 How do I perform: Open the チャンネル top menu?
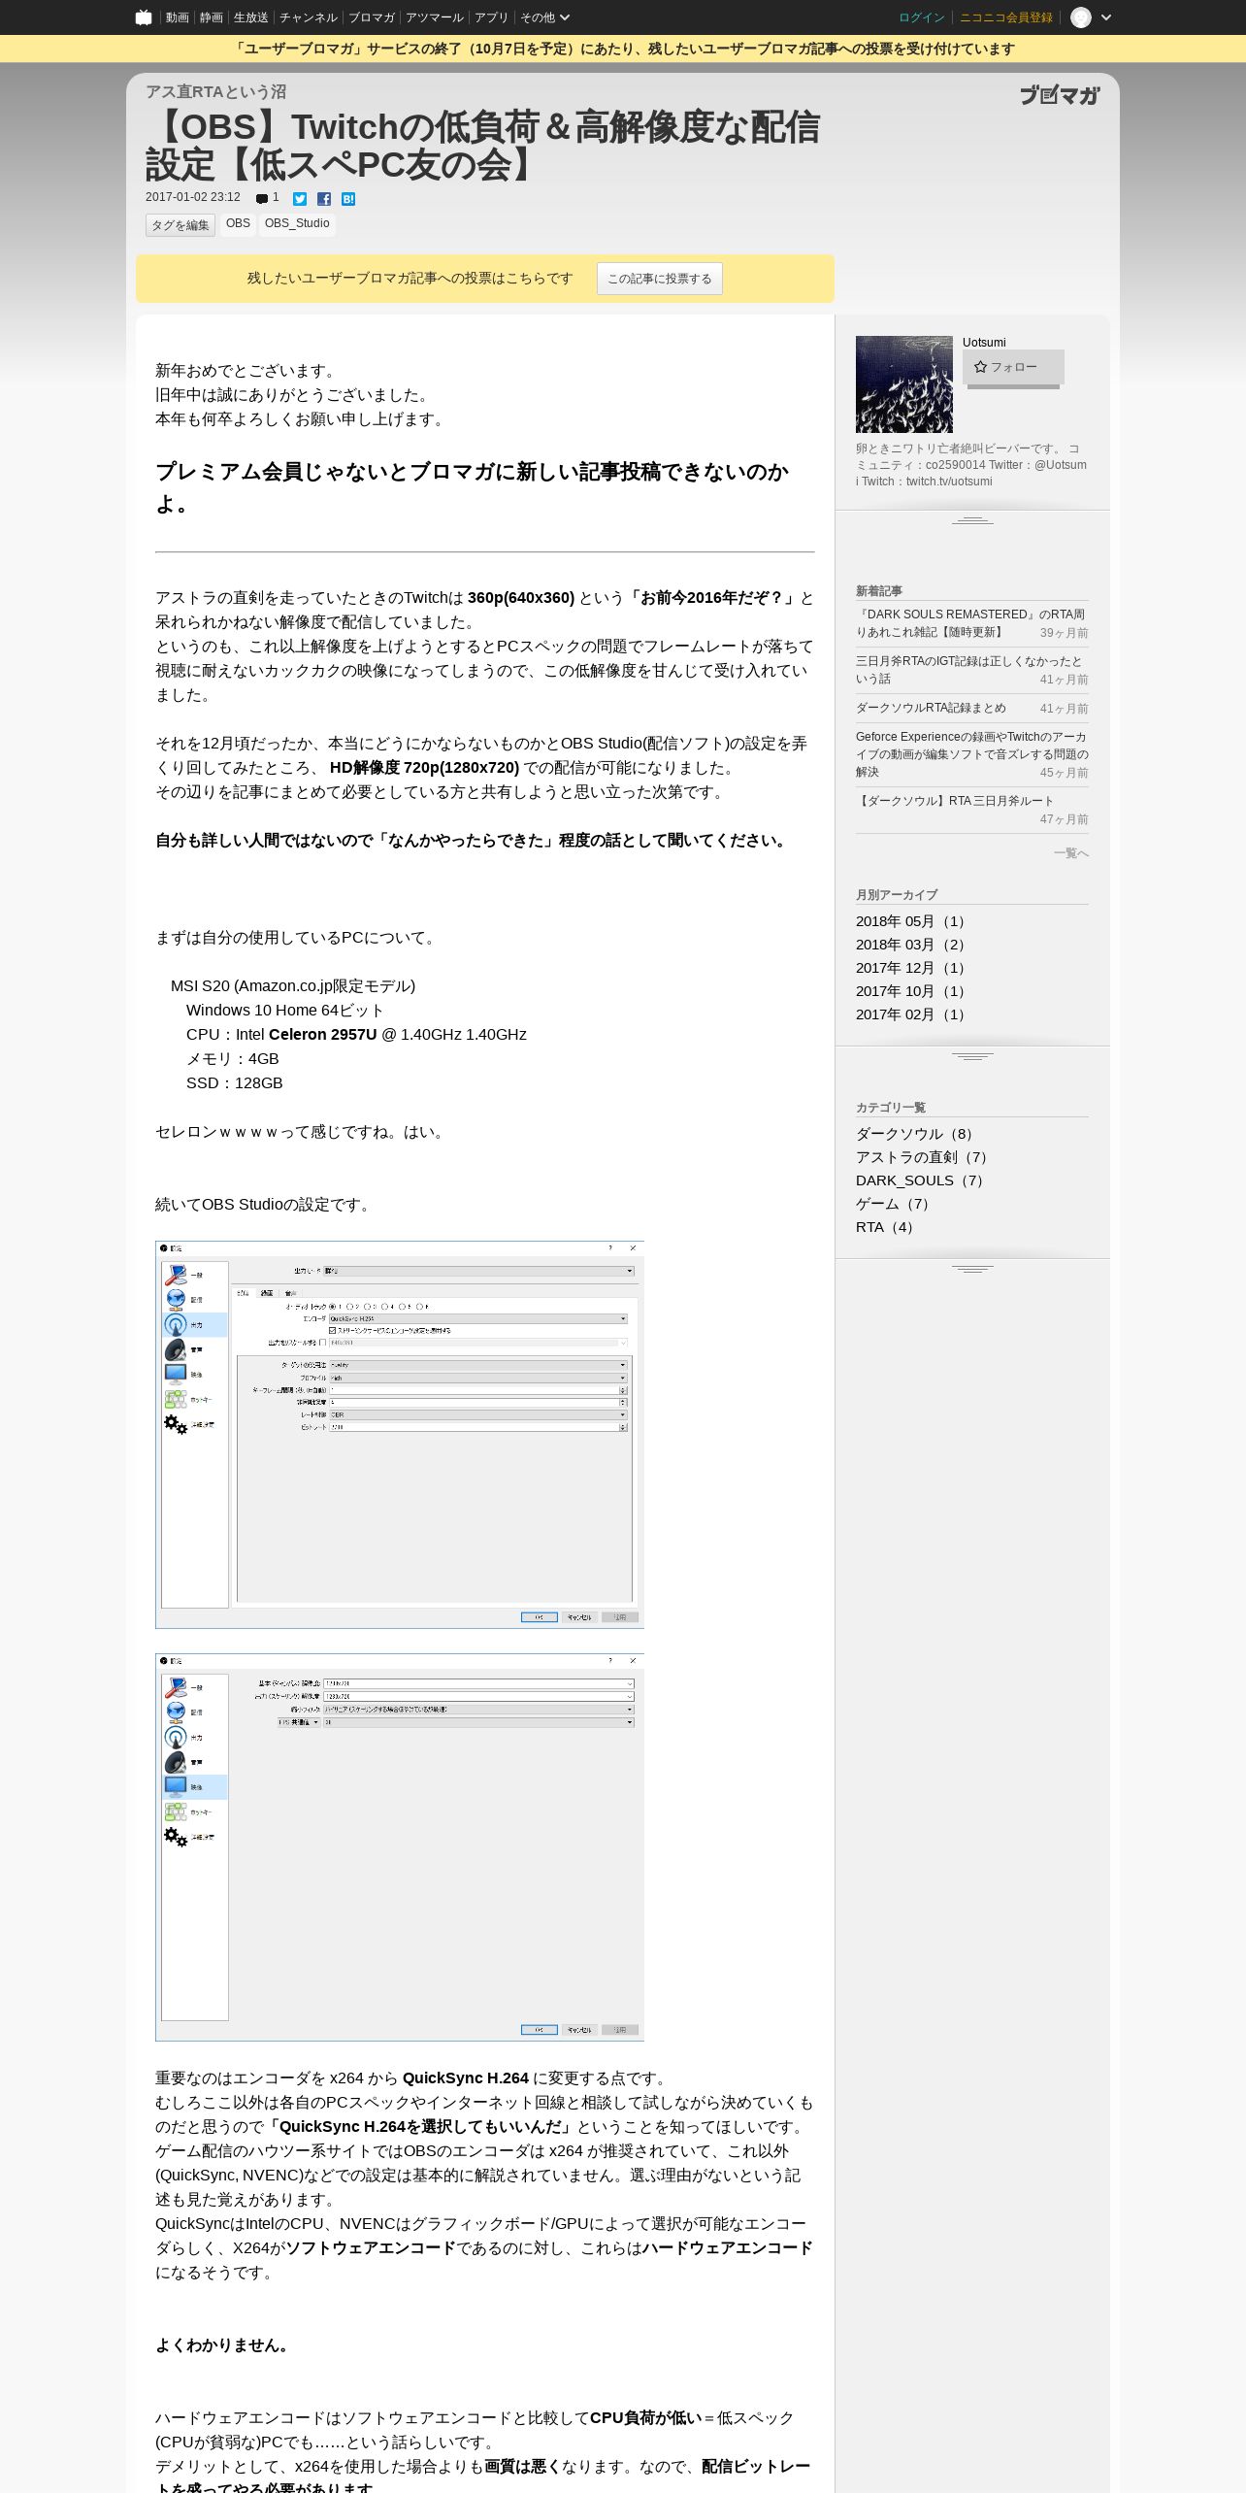(309, 17)
